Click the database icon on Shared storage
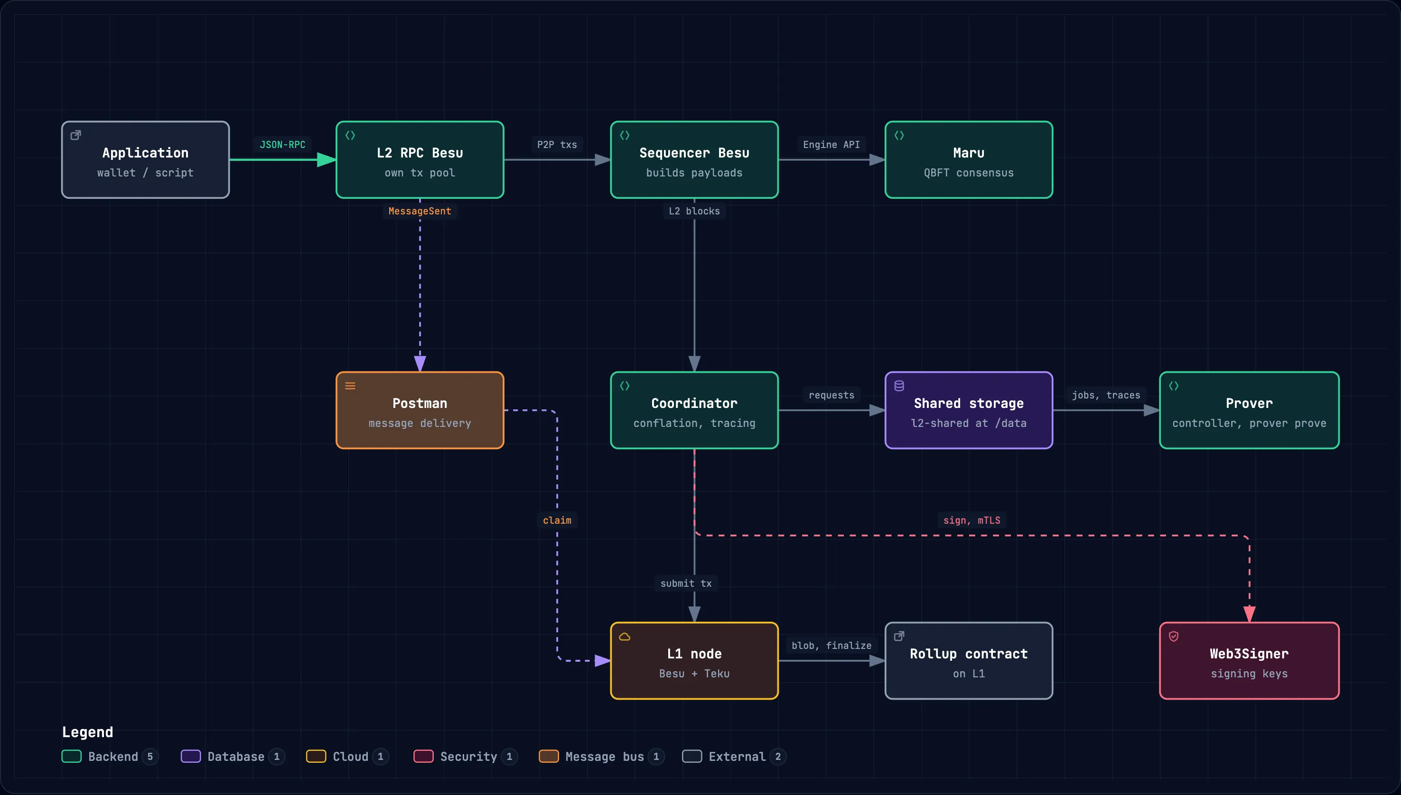This screenshot has width=1401, height=795. (x=899, y=386)
